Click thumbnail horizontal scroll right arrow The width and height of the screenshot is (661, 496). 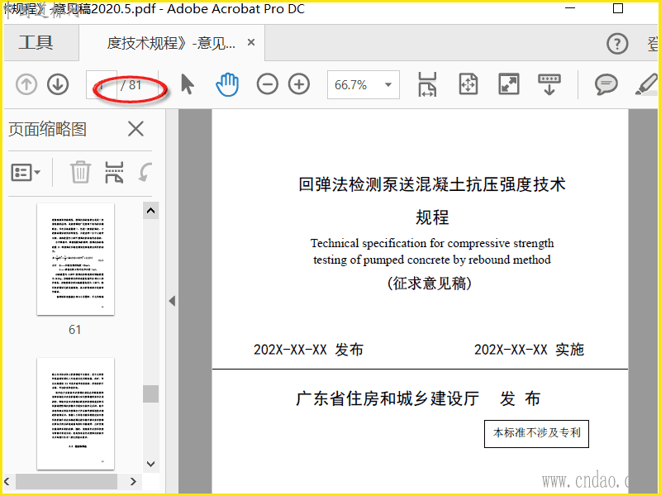pos(133,481)
